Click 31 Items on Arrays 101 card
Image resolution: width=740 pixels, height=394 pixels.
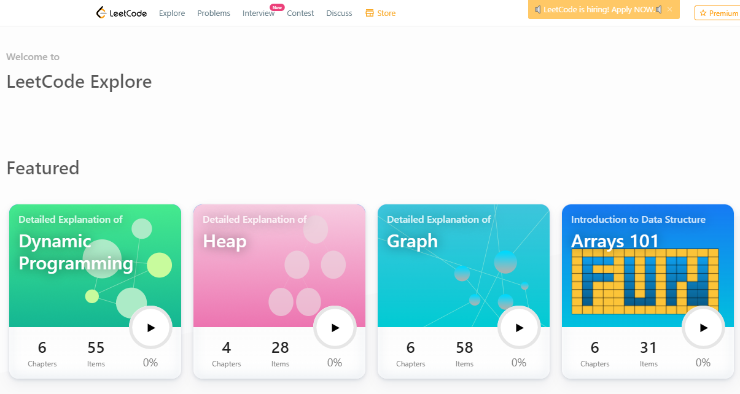pos(648,354)
